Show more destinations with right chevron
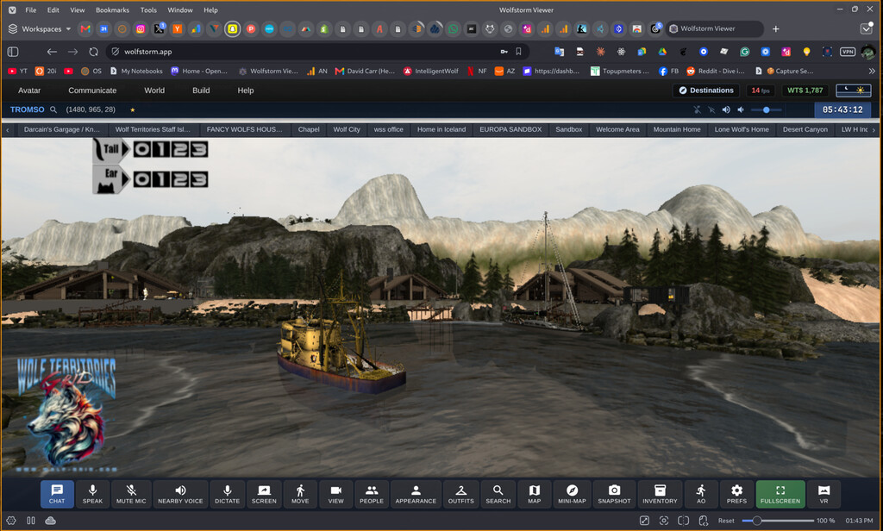This screenshot has width=883, height=531. point(874,129)
